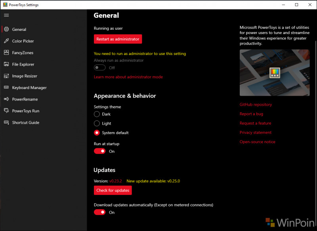The image size is (317, 231).
Task: Click Restart as administrator button
Action: (118, 39)
